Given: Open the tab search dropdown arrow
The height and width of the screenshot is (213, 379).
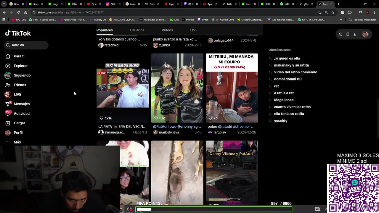Looking at the screenshot, I should pyautogui.click(x=4, y=4).
